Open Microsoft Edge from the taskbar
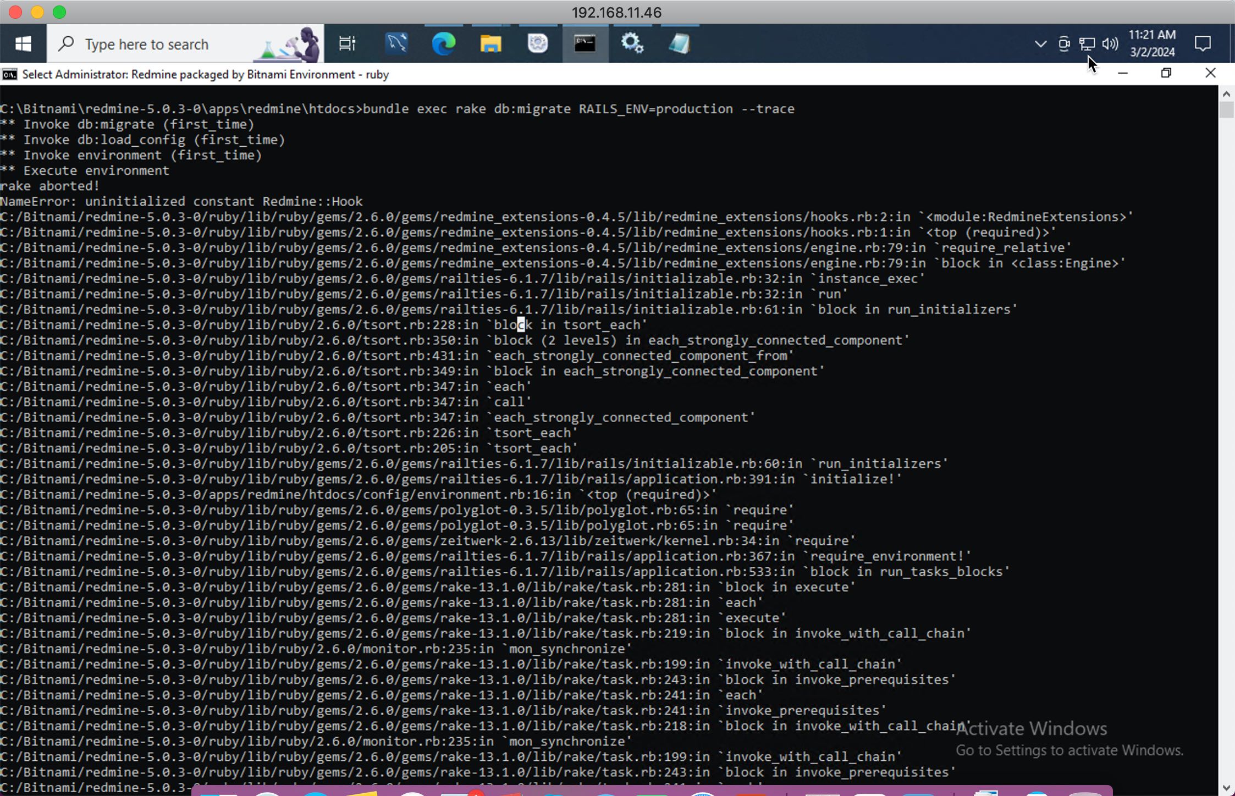 [x=444, y=43]
